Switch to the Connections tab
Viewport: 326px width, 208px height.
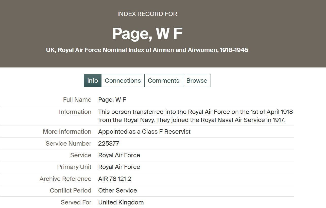[x=123, y=81]
